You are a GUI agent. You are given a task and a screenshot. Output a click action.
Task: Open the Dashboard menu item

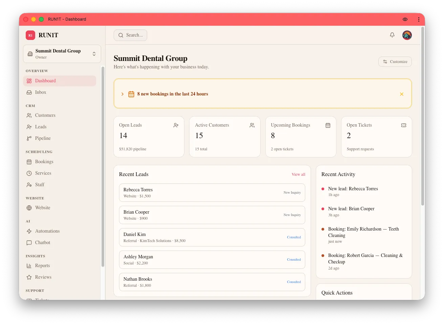(45, 81)
